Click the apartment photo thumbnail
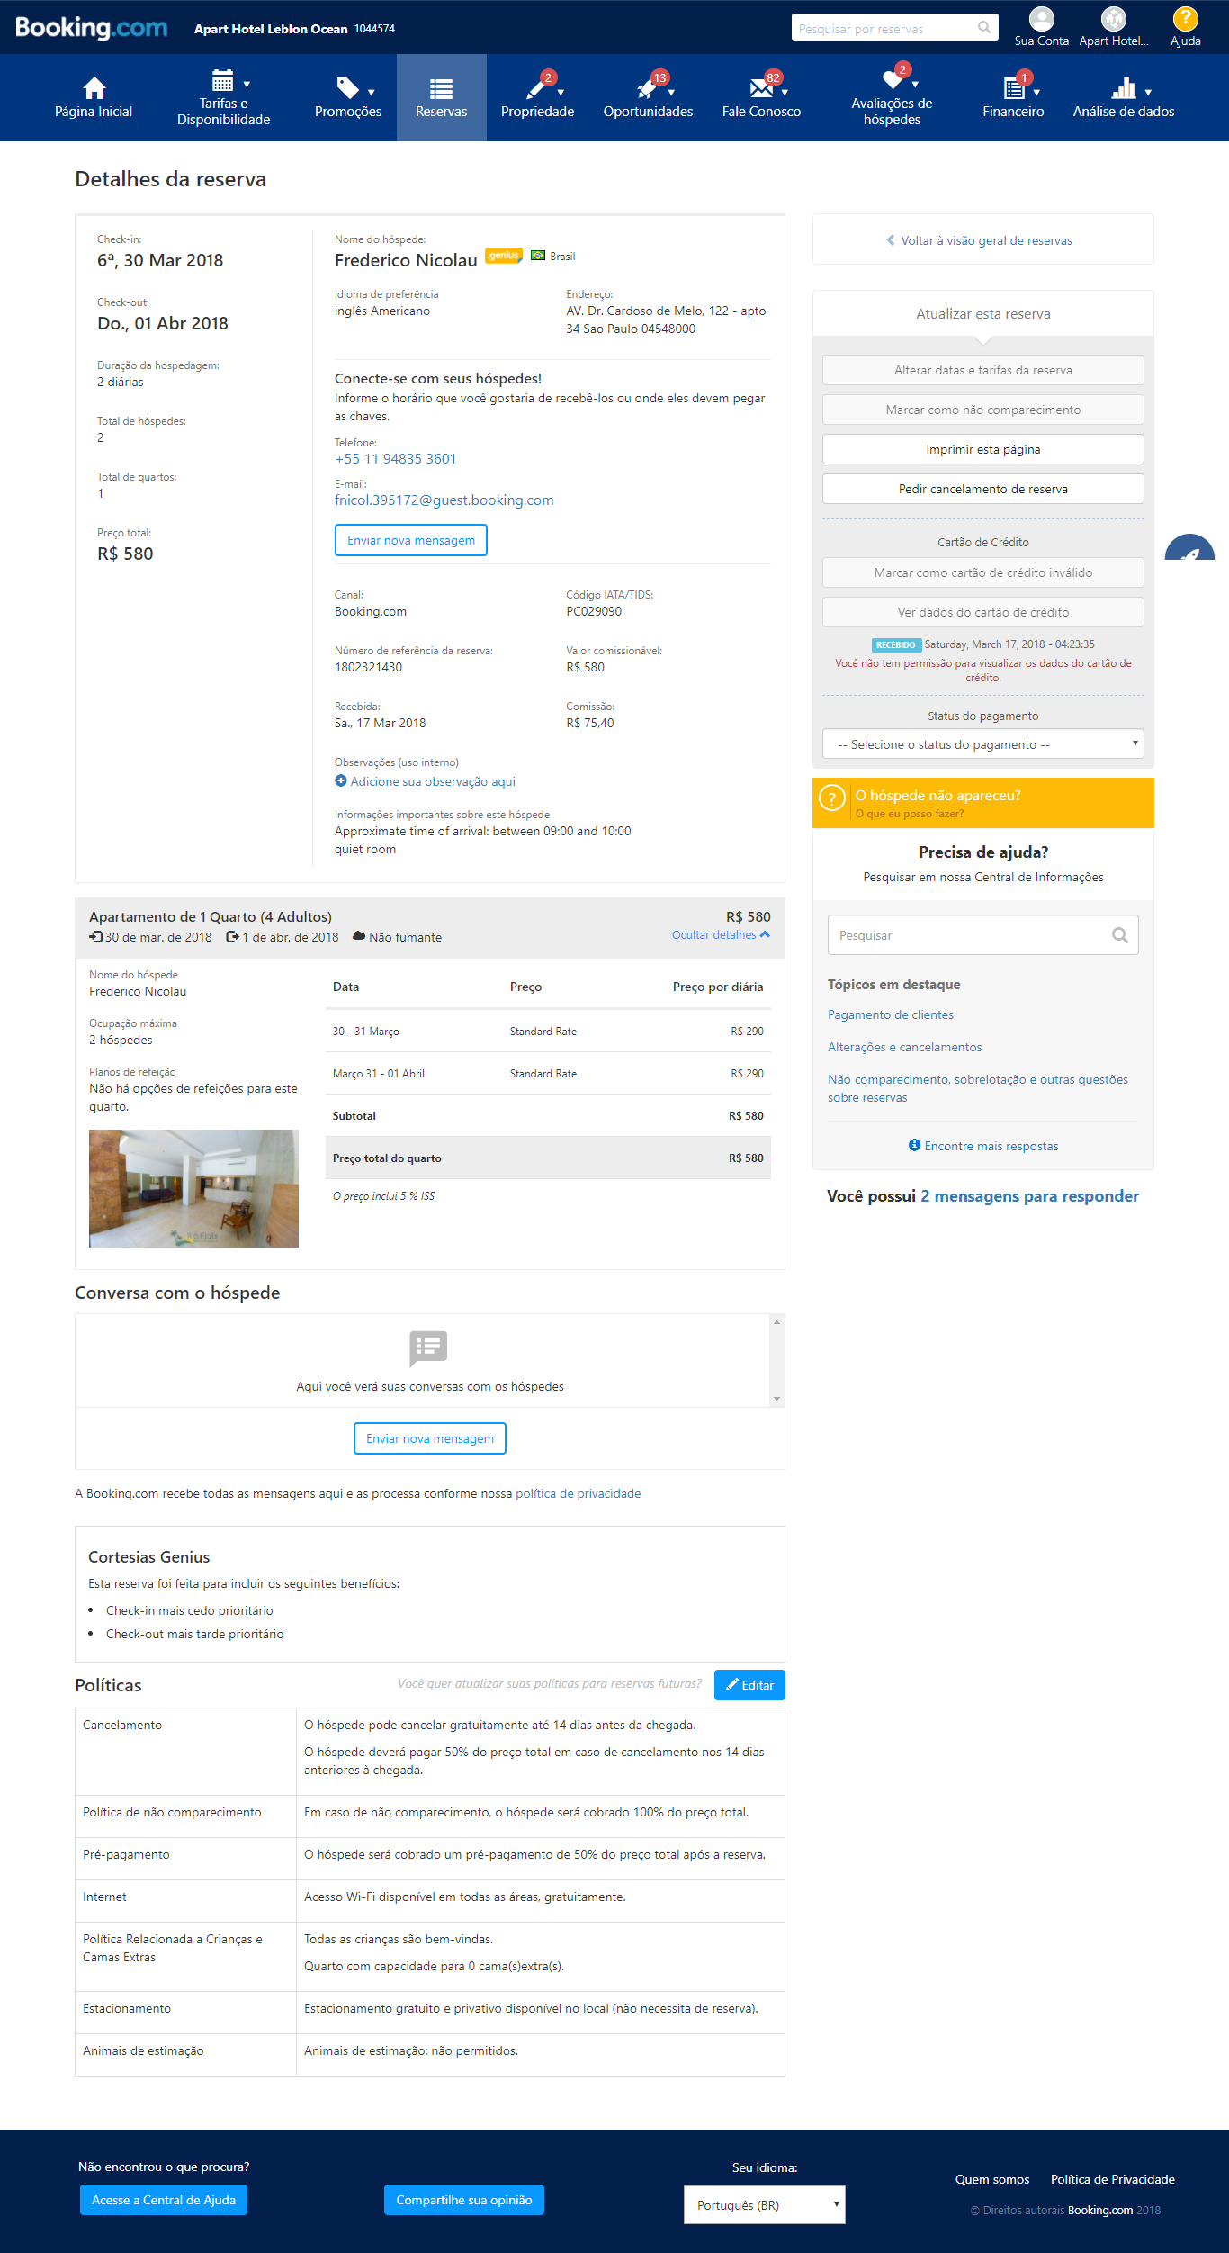 pos(193,1188)
